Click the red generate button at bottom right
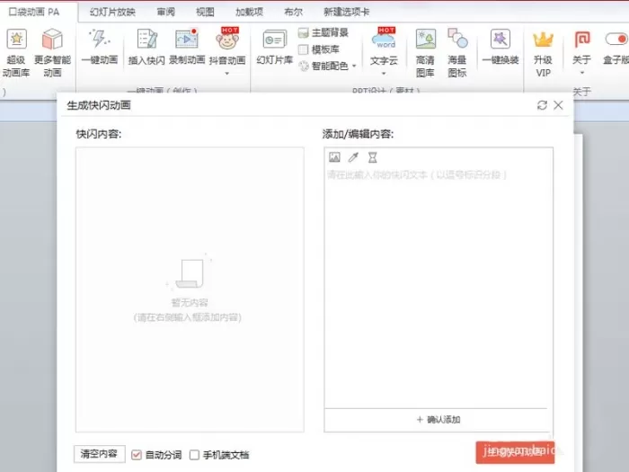This screenshot has height=472, width=629. (x=515, y=452)
